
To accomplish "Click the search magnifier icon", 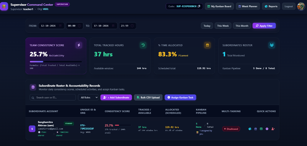I will point(33,98).
